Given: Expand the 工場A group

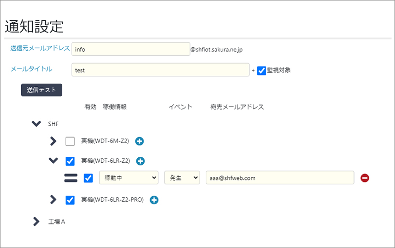Looking at the screenshot, I should click(x=36, y=221).
